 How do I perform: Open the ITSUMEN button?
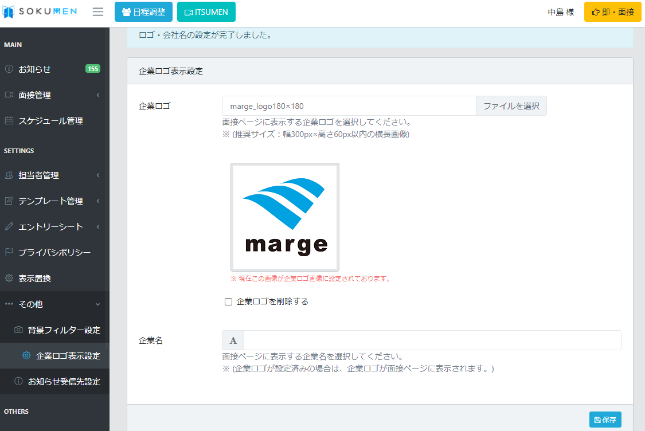[206, 12]
